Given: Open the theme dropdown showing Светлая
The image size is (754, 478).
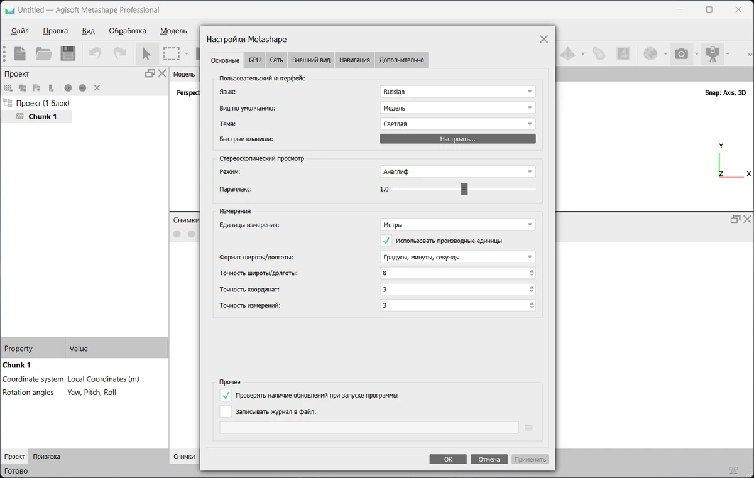Looking at the screenshot, I should coord(457,124).
